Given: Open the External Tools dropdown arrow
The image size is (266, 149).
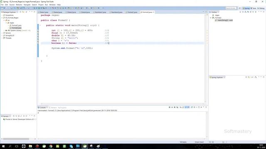Looking at the screenshot, I should tap(46, 8).
